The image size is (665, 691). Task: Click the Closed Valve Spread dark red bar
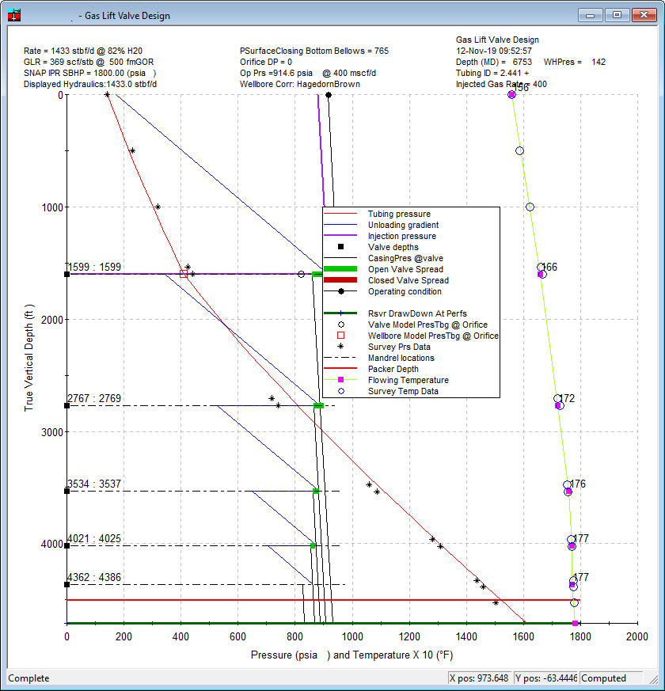[340, 280]
